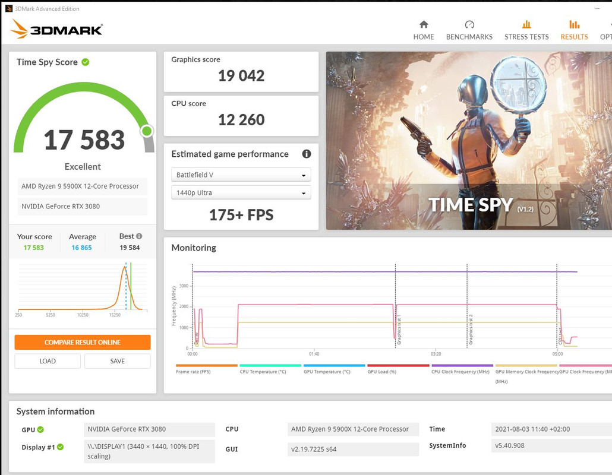Go to HOME tab label

[424, 37]
